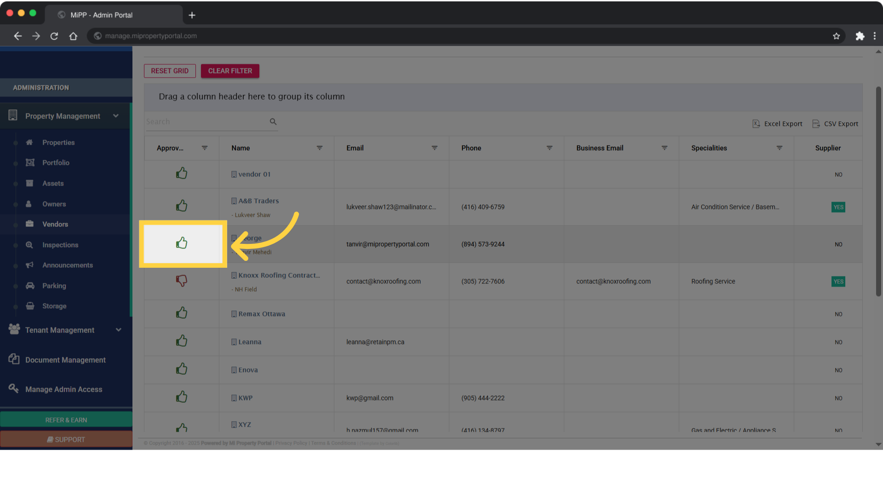The image size is (883, 496).
Task: Click the Manage Admin Access key icon
Action: tap(14, 389)
